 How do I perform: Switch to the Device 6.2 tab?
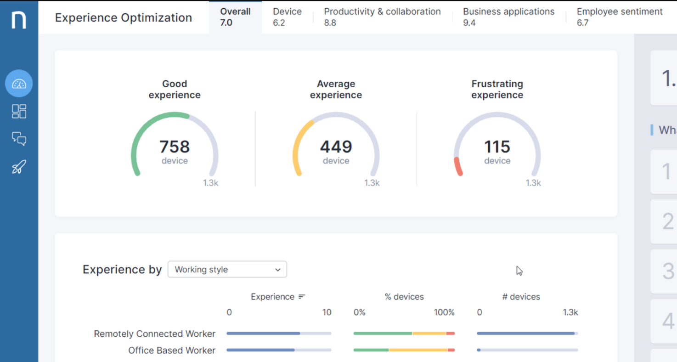pyautogui.click(x=287, y=17)
